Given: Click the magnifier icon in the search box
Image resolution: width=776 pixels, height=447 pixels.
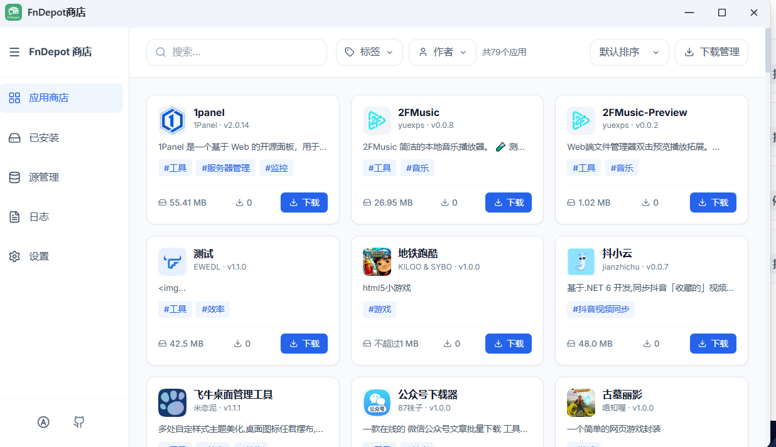Looking at the screenshot, I should click(x=161, y=52).
